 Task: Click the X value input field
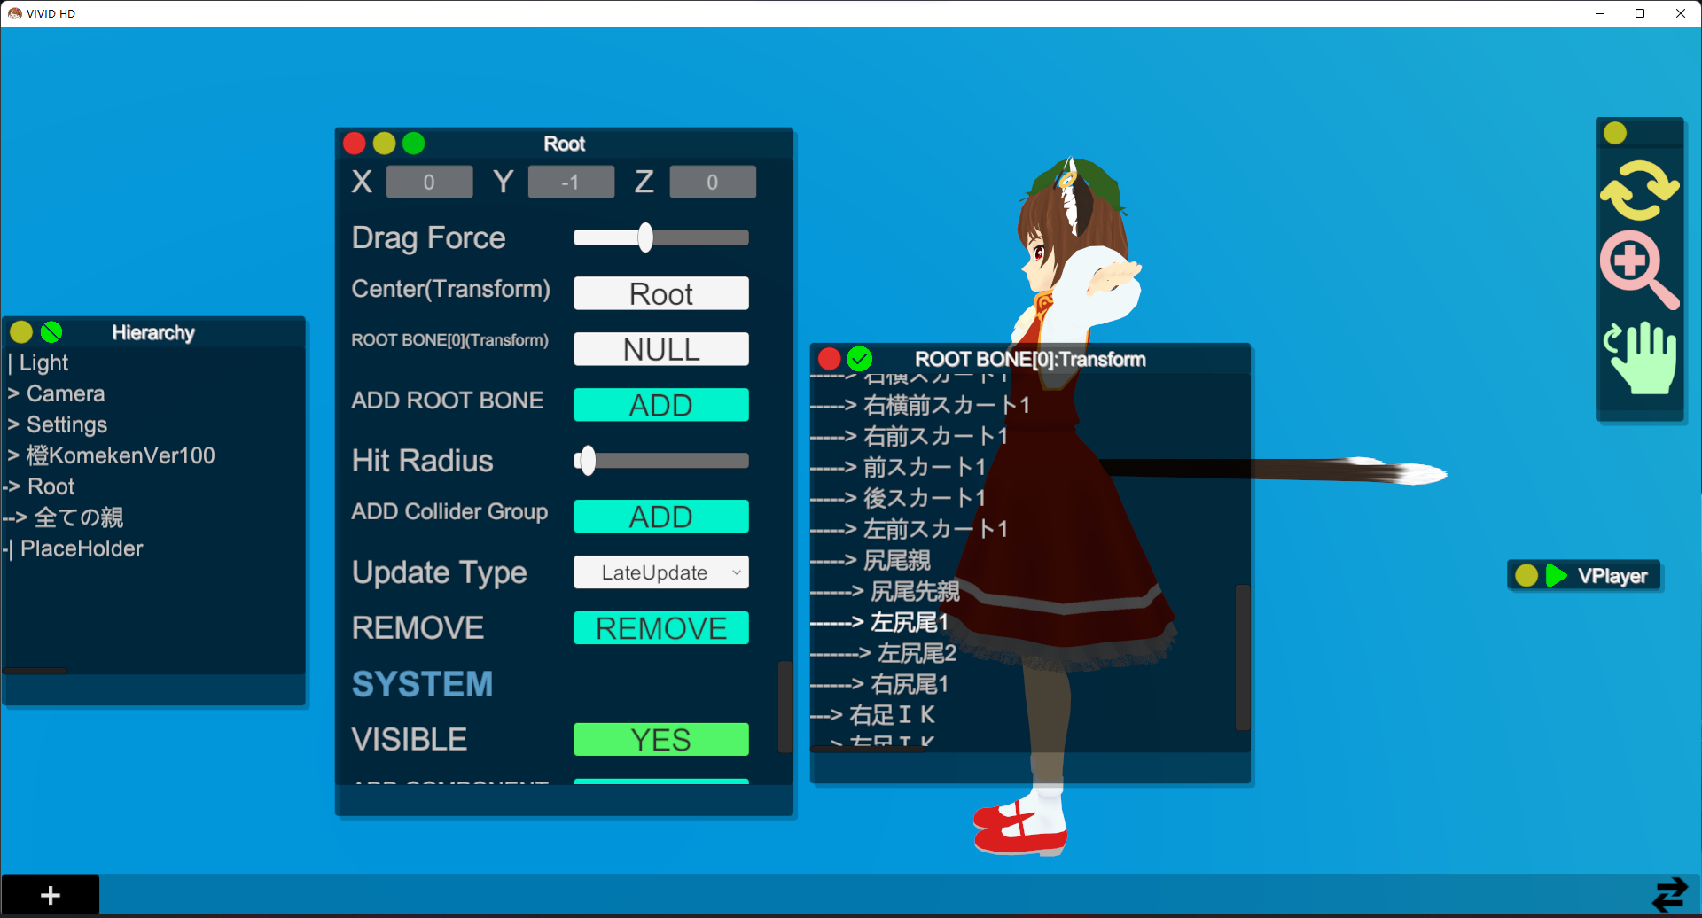pos(429,182)
